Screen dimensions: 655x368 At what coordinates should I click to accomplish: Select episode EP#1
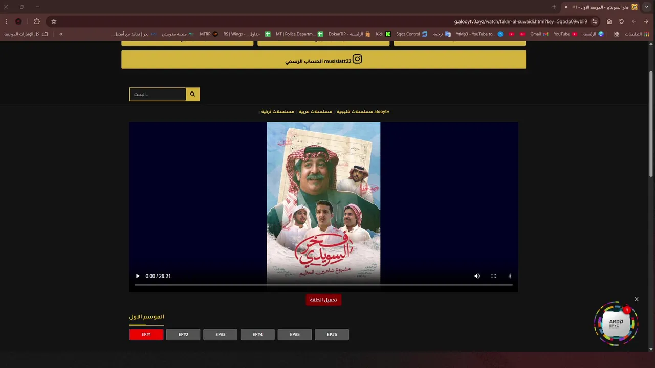pyautogui.click(x=146, y=335)
